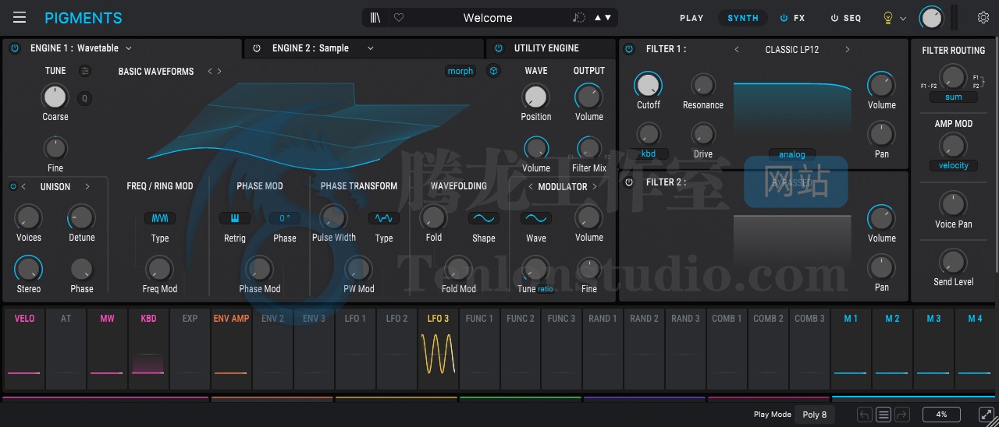Viewport: 999px width, 427px height.
Task: Toggle Engine 1 power button
Action: pyautogui.click(x=15, y=48)
